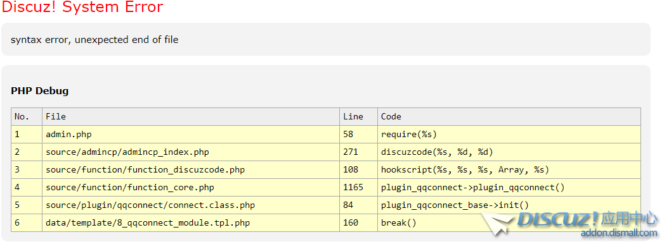Click the 'PHP Debug' section title
This screenshot has width=669, height=249.
[40, 91]
